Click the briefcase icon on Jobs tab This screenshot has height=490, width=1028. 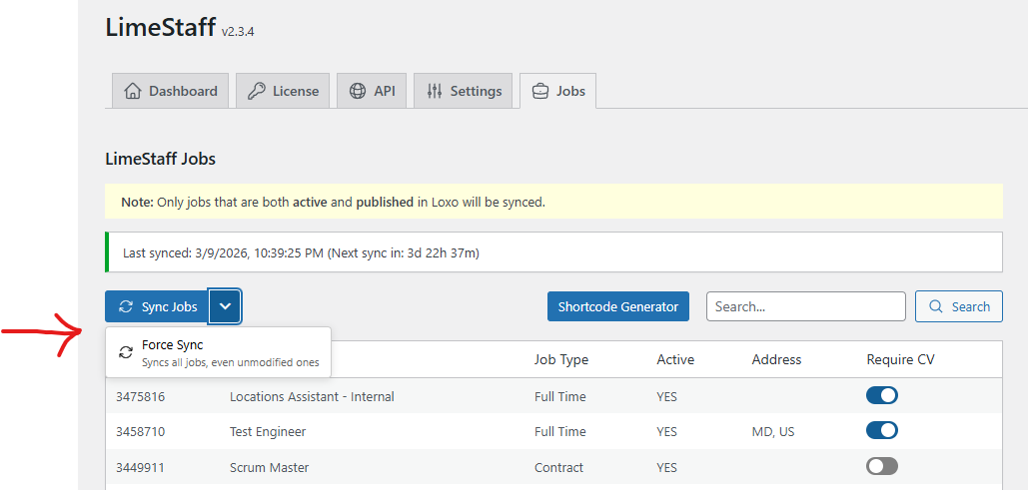(540, 91)
